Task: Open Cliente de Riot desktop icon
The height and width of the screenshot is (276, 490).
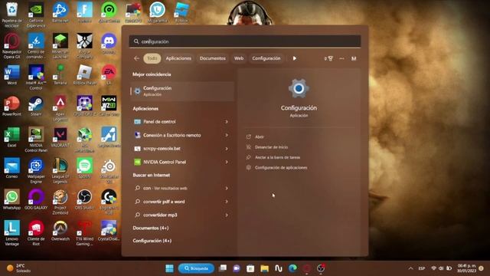Action: click(x=36, y=233)
